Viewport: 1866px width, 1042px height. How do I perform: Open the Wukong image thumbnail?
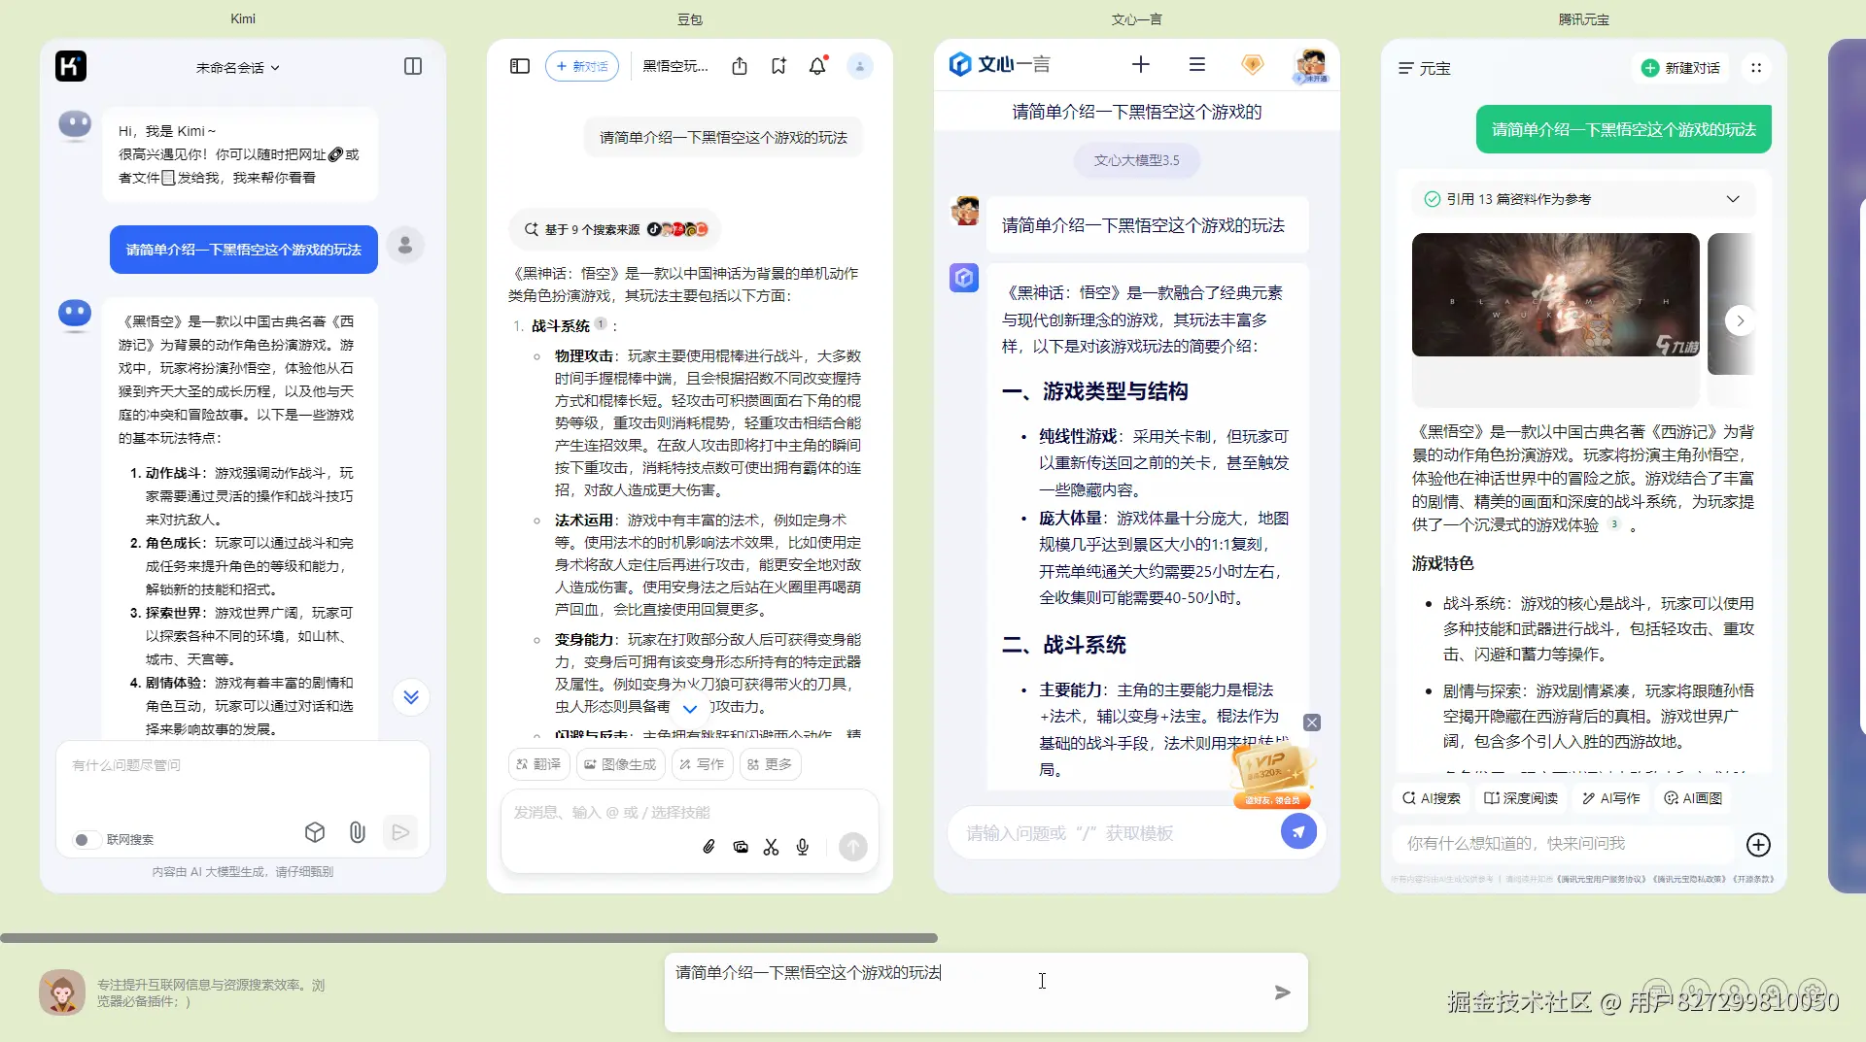(1556, 295)
